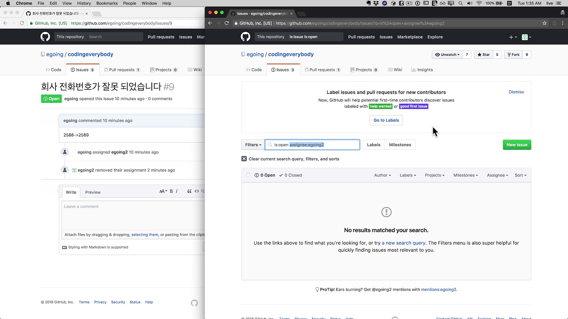Click the Wi-Fi icon in macOS menu bar

[x=479, y=3]
